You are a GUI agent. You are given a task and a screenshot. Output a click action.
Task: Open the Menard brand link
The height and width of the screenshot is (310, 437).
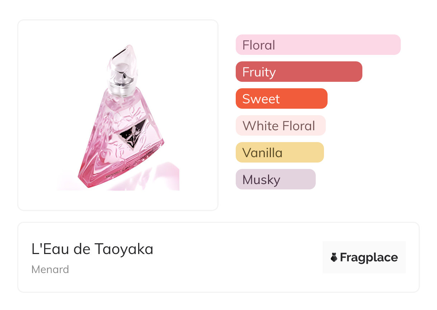click(50, 269)
